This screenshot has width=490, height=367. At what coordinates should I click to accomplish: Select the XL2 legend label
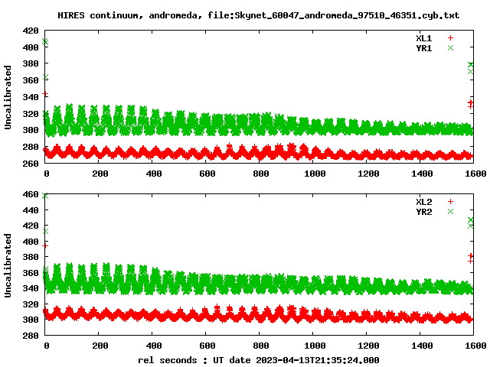[x=423, y=202]
